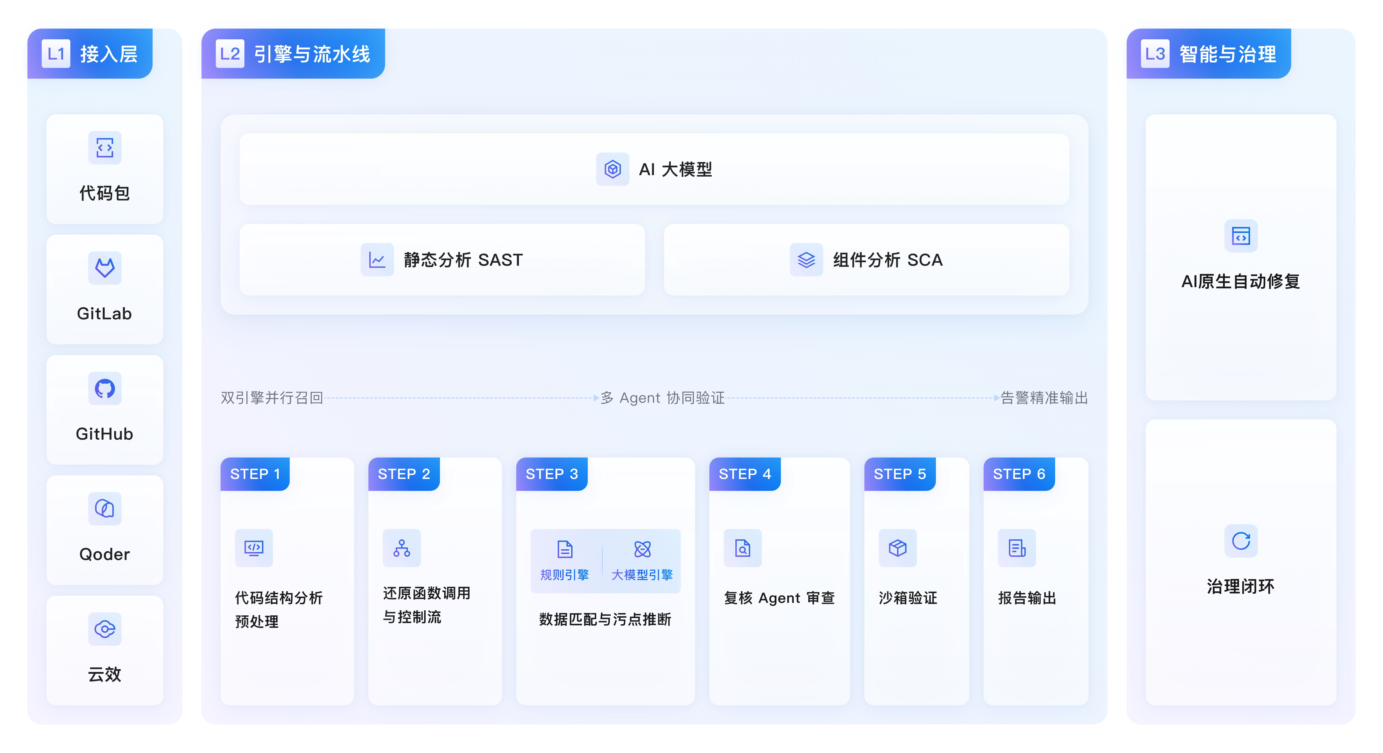Click the 报告输出 report icon
This screenshot has width=1383, height=753.
tap(1017, 548)
